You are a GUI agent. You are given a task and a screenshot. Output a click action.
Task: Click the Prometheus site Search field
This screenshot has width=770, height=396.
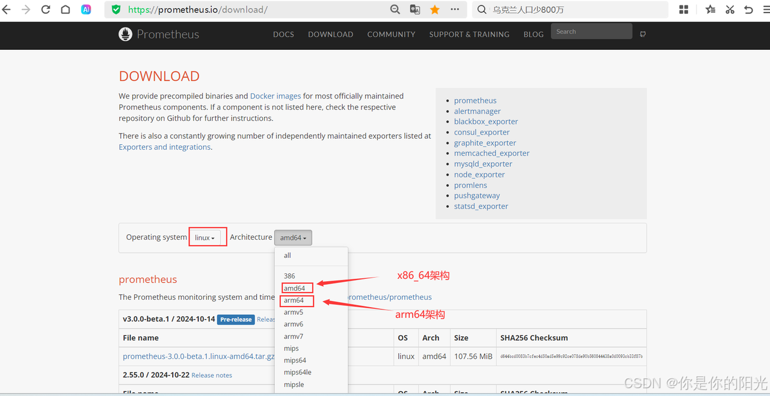[591, 31]
